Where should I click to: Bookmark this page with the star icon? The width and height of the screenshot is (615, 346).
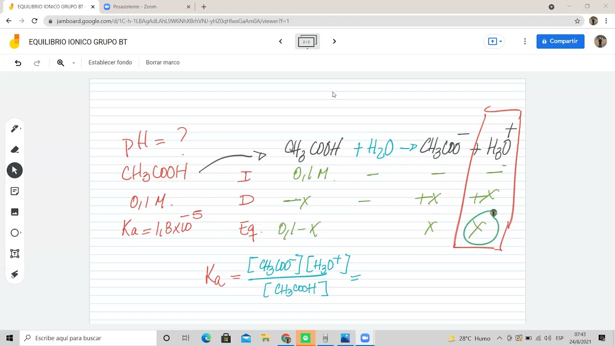click(578, 21)
